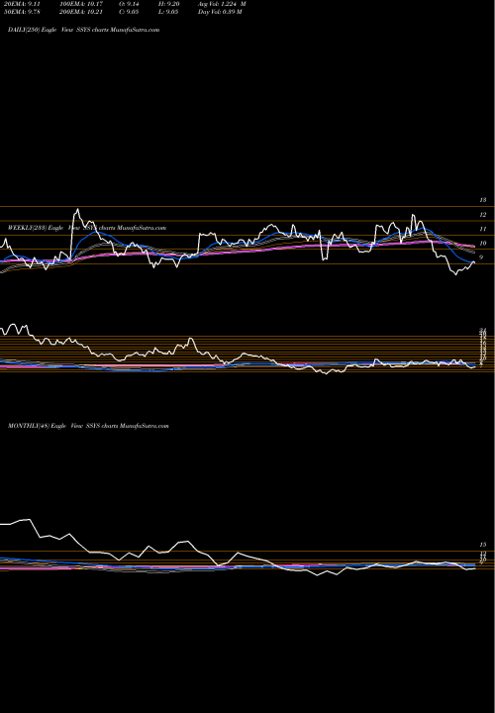The image size is (495, 713).
Task: Click the 11 price axis label
Action: 483,229
